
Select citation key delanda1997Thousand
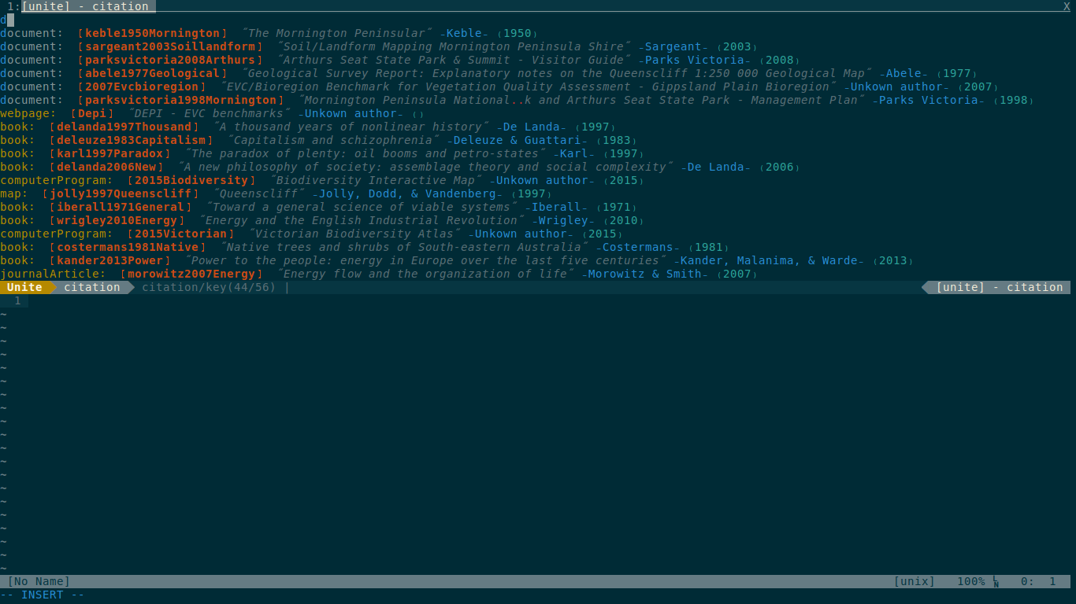124,127
